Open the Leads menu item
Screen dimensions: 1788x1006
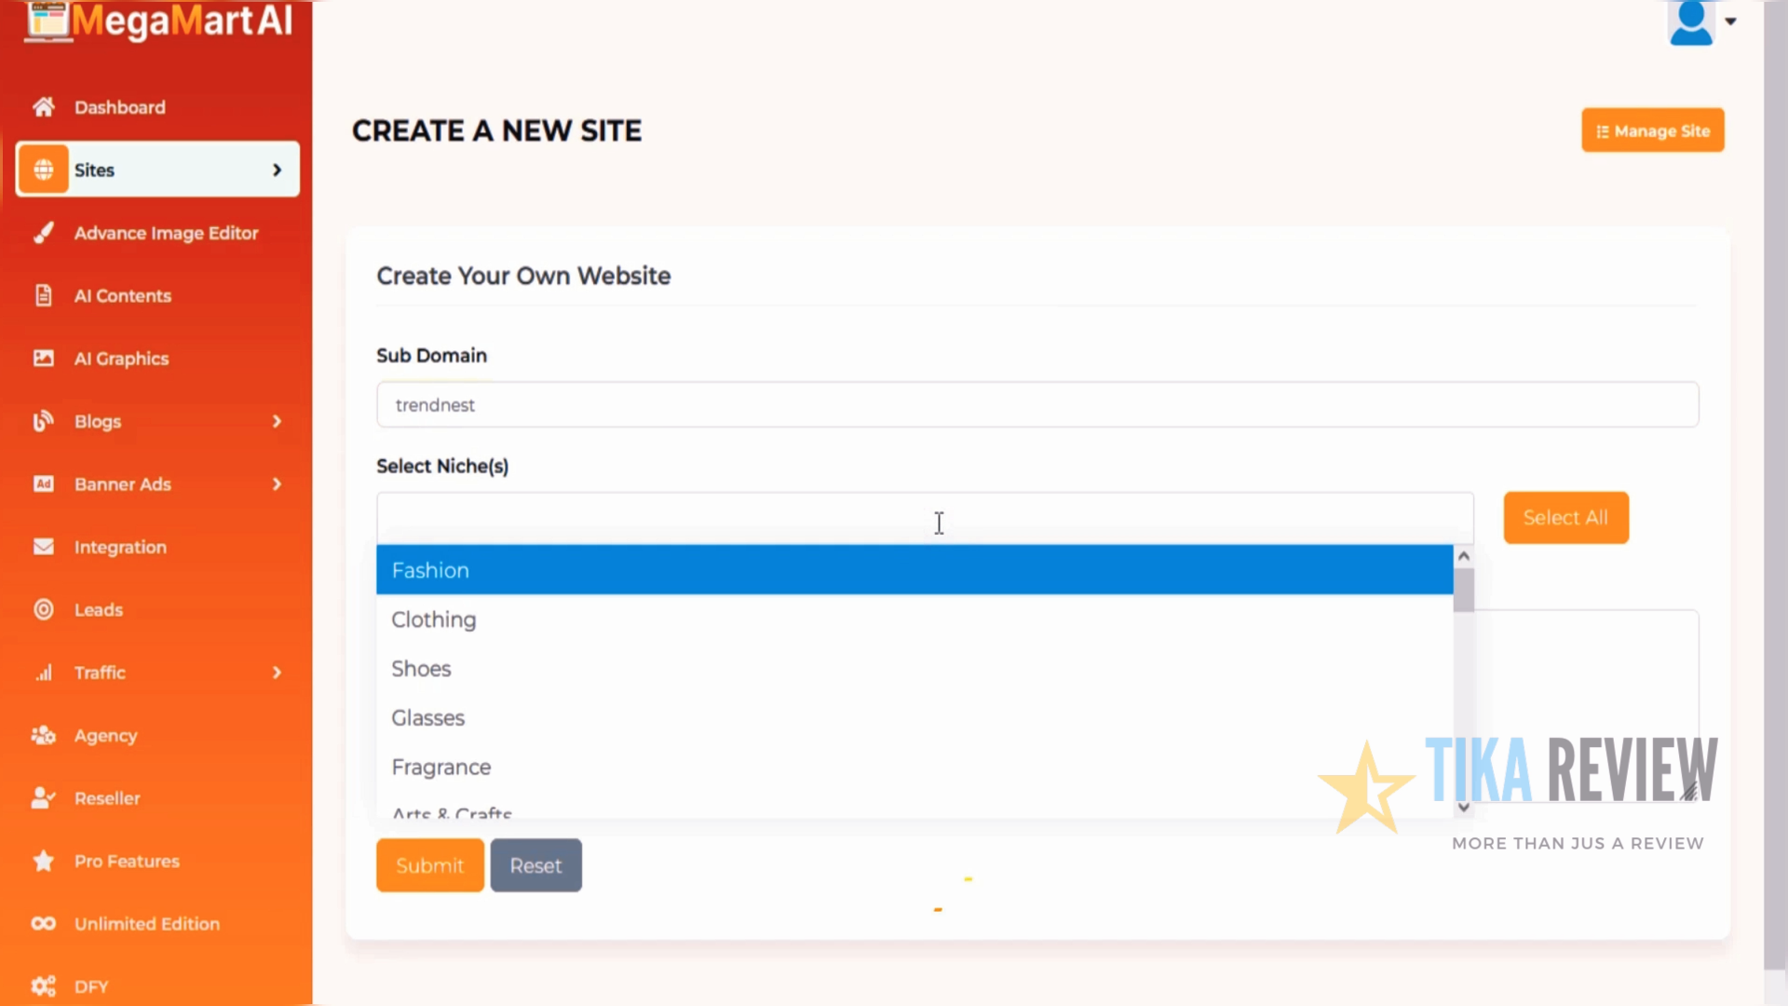coord(97,609)
